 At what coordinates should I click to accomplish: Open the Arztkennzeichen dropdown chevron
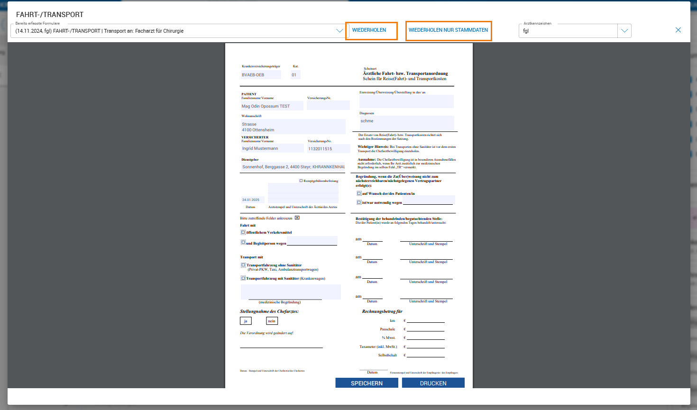[624, 31]
